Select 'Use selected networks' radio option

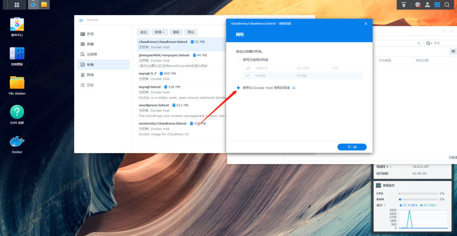[238, 60]
